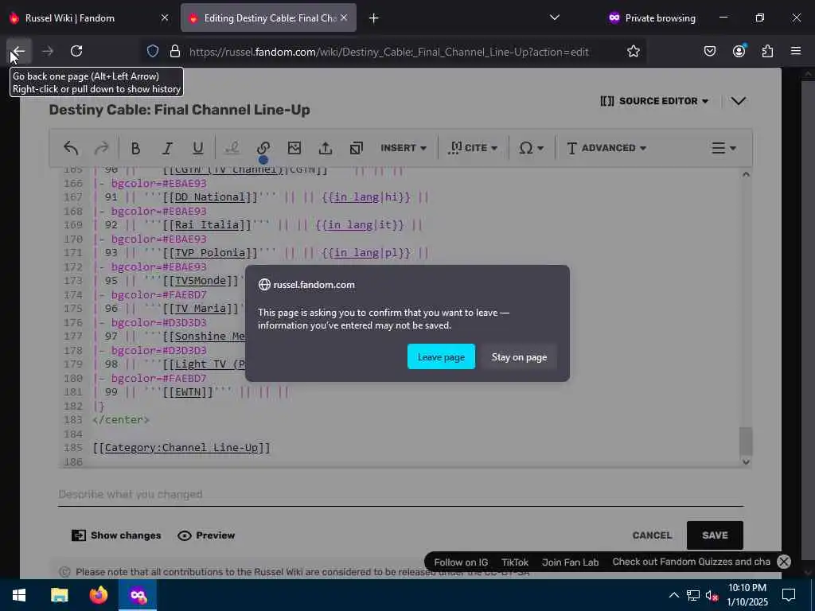Open the Pocket save icon
815x611 pixels.
tap(710, 51)
